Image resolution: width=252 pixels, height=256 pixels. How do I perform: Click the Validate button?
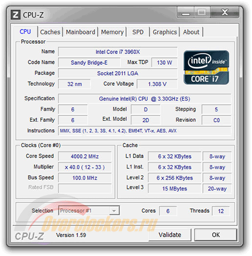click(x=170, y=235)
